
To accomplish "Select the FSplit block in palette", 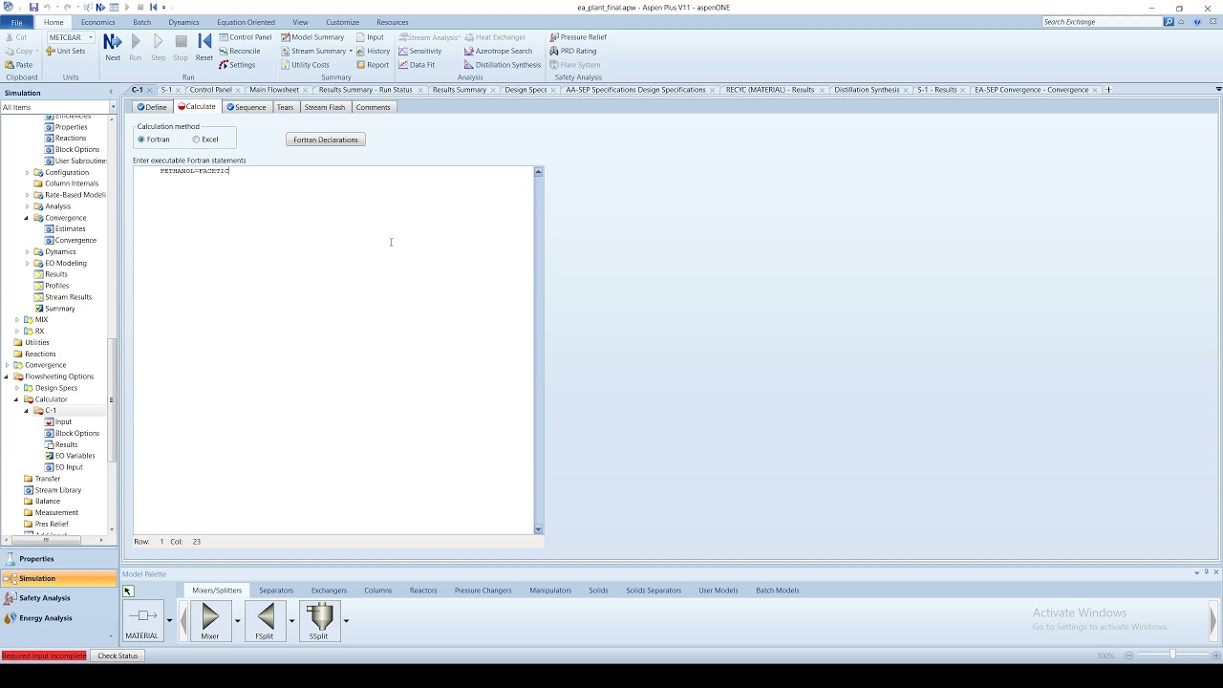I will tap(265, 620).
